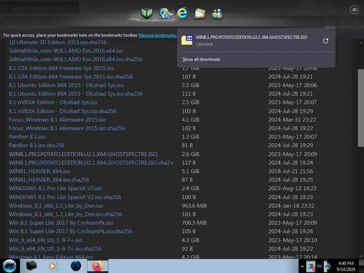Download 8.1 GTA Edition X64 Freeware Sys 2015.iso
The width and height of the screenshot is (364, 273).
pyautogui.click(x=61, y=68)
